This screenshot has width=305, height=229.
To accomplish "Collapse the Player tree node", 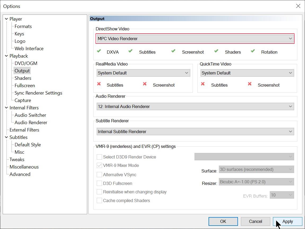I will [x=6, y=19].
